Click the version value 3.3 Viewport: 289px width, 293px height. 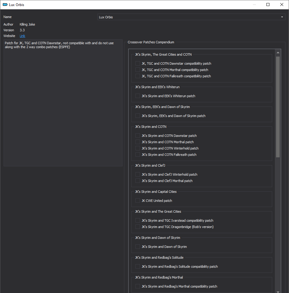click(x=22, y=30)
